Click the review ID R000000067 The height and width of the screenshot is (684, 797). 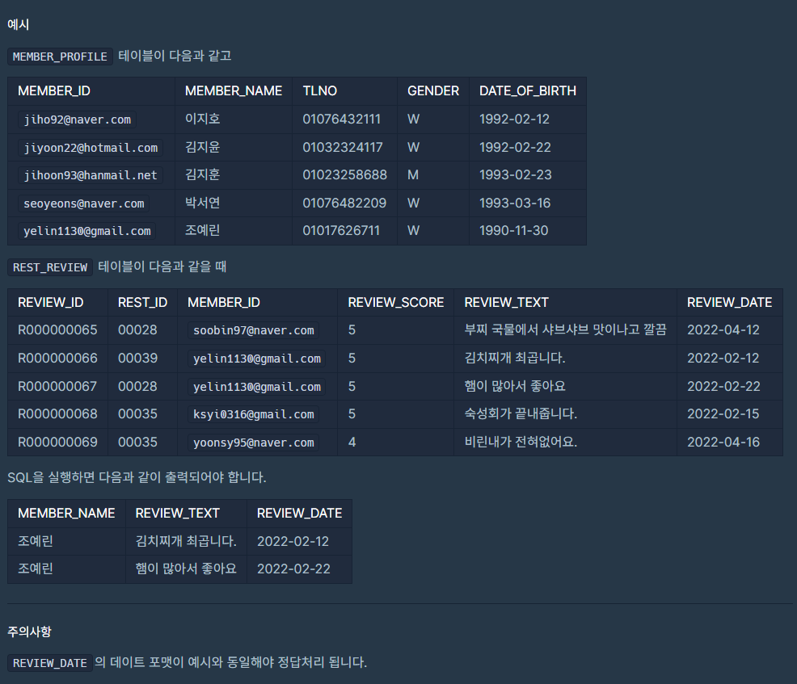pyautogui.click(x=57, y=387)
